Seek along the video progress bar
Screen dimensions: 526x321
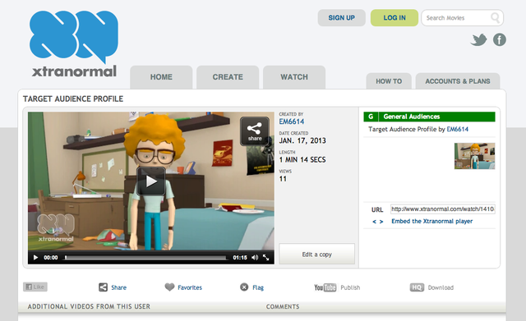click(x=146, y=258)
